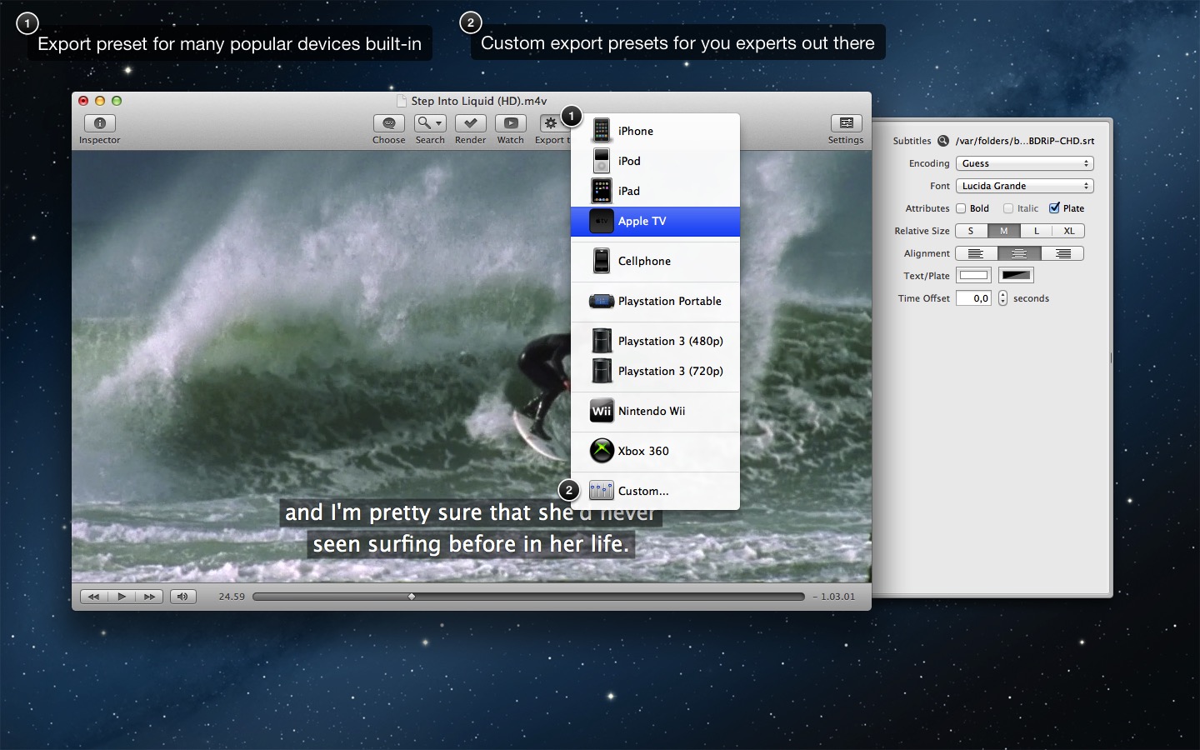
Task: Open the black plate color swatch
Action: point(1016,275)
